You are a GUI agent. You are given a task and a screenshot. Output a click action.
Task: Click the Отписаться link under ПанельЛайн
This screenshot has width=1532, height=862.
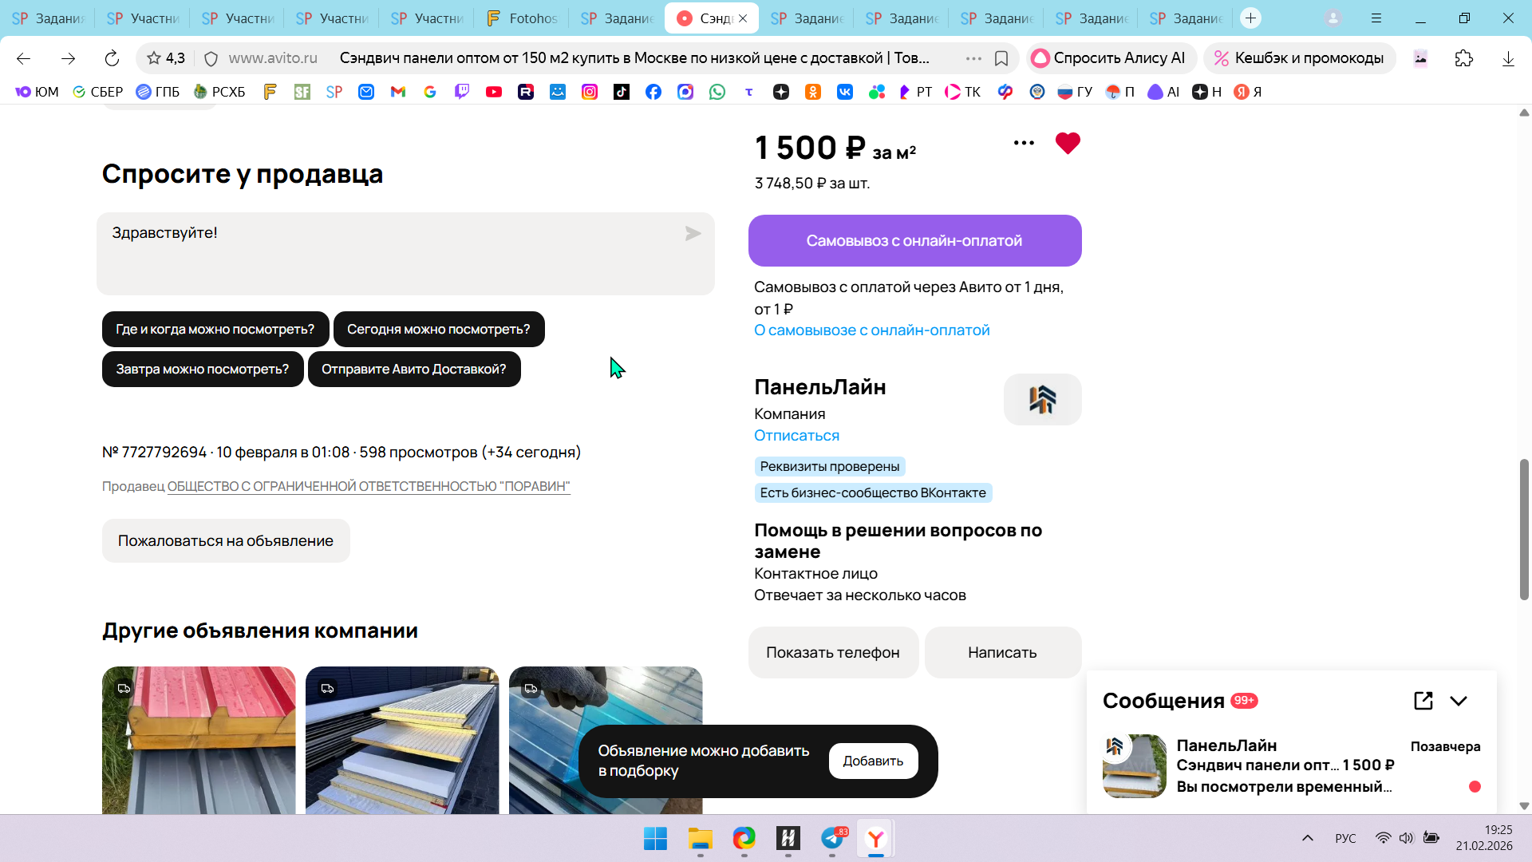coord(796,436)
